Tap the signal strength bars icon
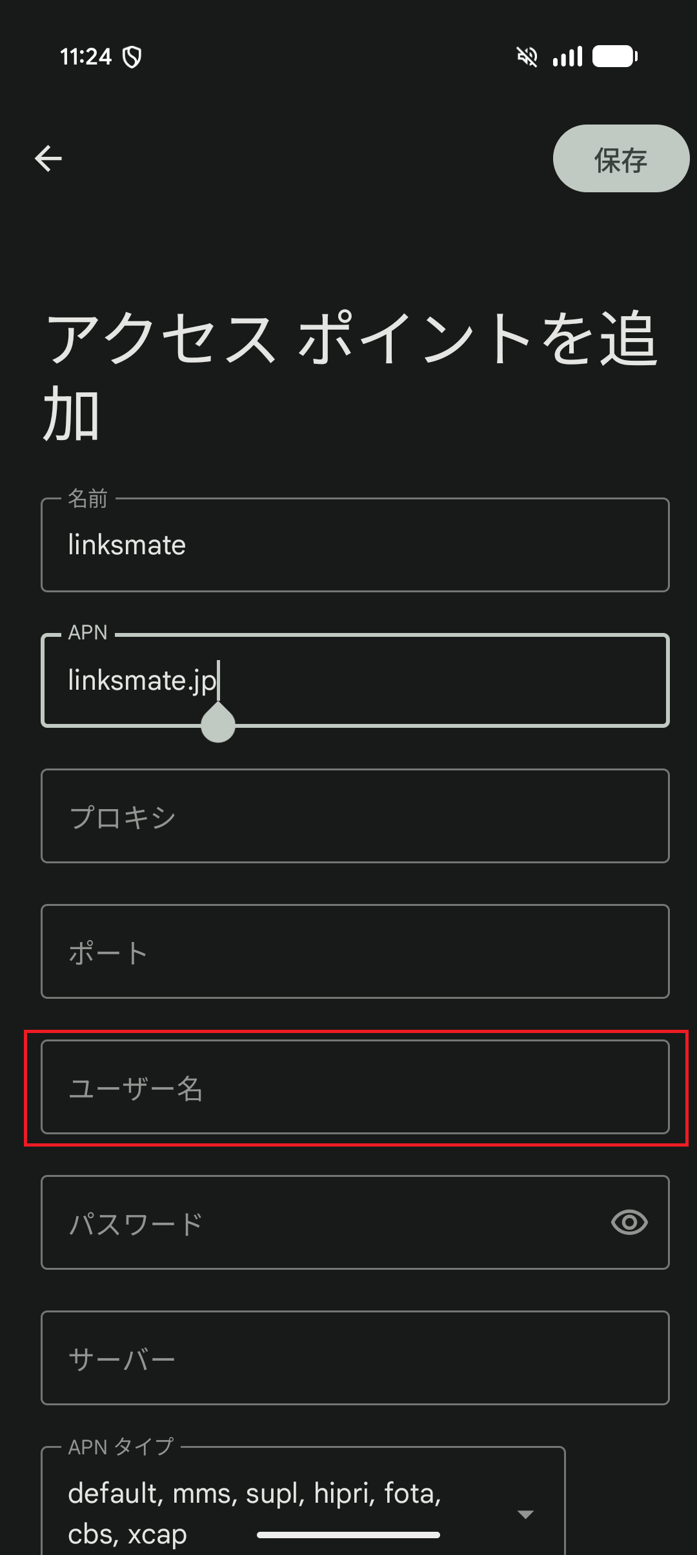Screen dimensions: 697x1555 567,57
